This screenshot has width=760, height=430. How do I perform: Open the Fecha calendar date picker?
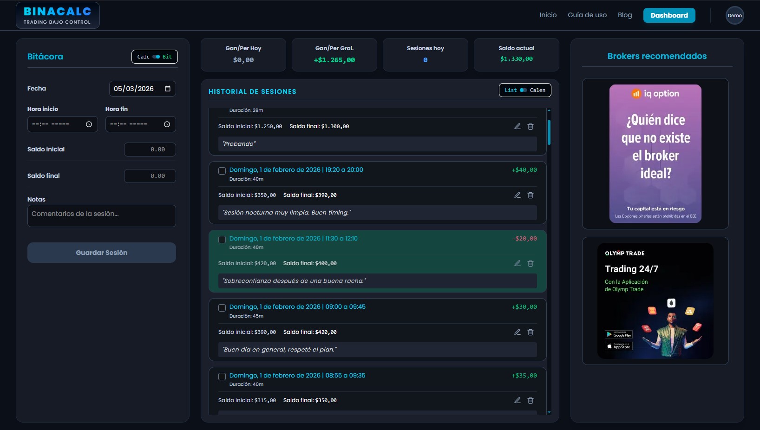click(168, 89)
